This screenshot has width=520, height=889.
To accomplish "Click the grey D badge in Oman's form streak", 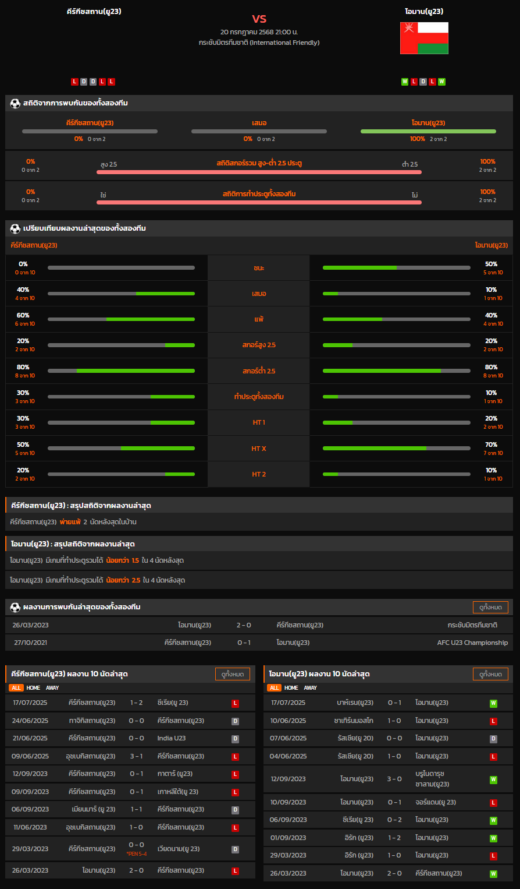I will [423, 82].
